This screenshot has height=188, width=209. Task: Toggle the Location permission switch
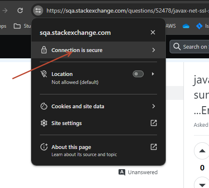138,74
